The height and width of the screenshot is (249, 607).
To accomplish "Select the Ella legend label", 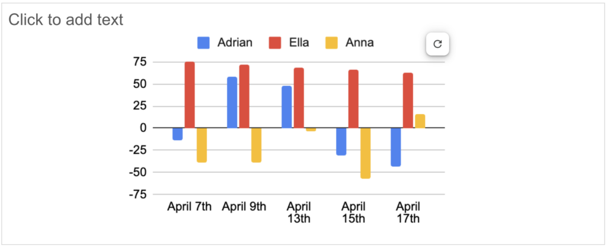I will point(299,43).
